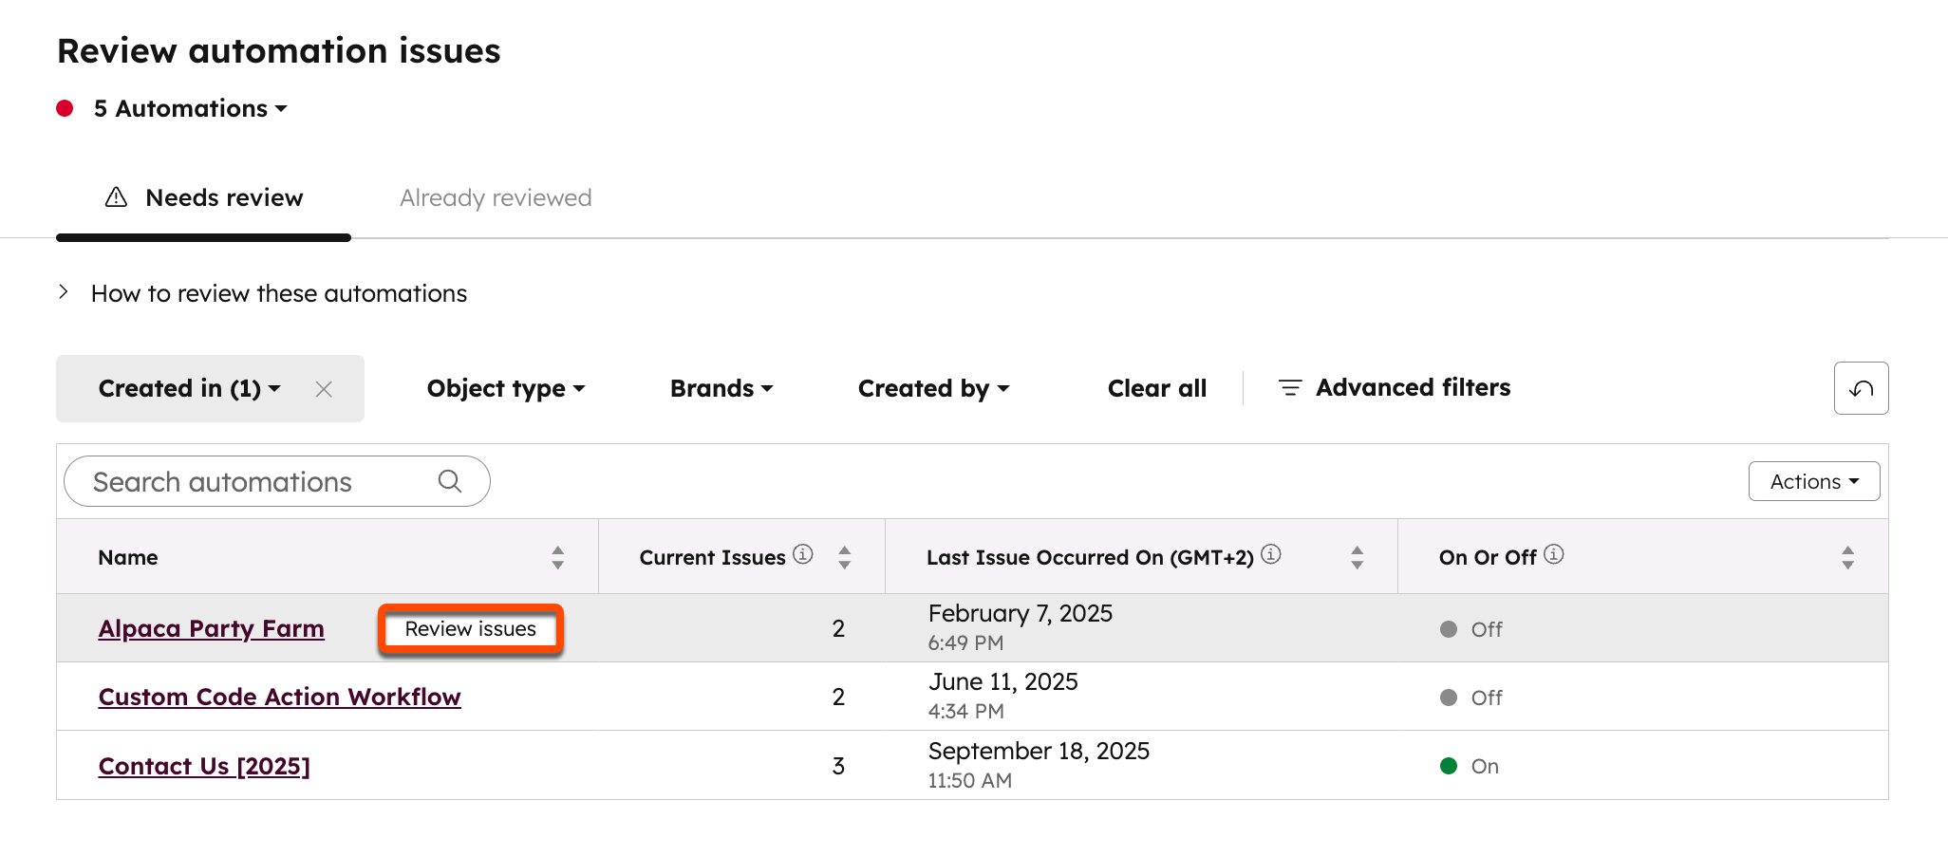1948x856 pixels.
Task: Click the search magnifier icon in automations search
Action: (x=450, y=481)
